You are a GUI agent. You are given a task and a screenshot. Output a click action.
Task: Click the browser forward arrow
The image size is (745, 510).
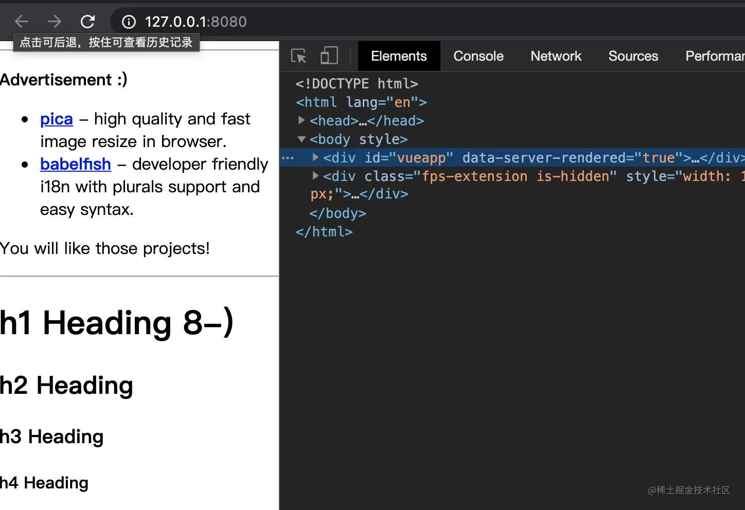[54, 21]
